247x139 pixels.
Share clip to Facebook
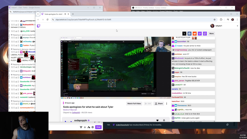(189, 34)
